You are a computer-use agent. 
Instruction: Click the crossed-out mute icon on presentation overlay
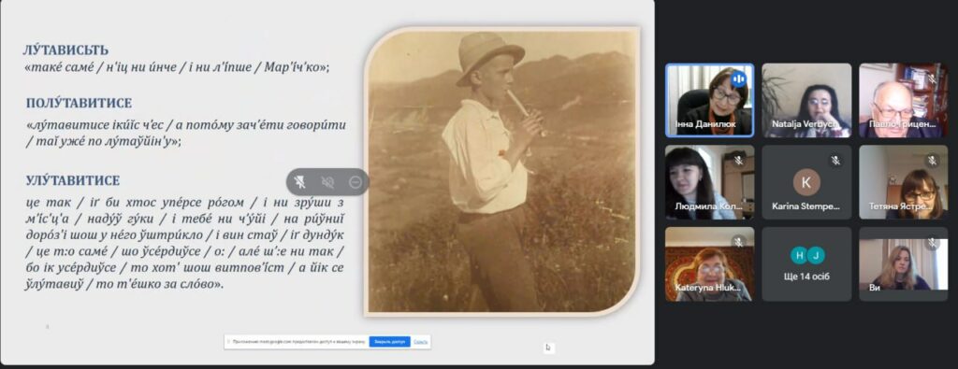[328, 182]
